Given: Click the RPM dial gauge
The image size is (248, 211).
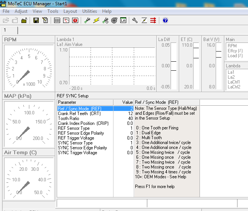Looking at the screenshot, I should pyautogui.click(x=29, y=68).
